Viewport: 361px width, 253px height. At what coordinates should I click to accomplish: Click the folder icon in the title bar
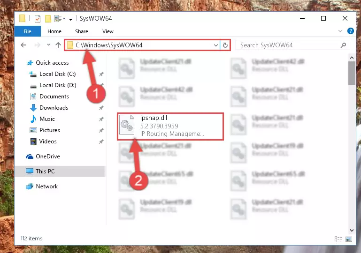pos(23,18)
